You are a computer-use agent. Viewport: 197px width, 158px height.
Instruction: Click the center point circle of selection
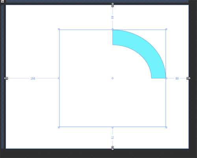(x=113, y=78)
